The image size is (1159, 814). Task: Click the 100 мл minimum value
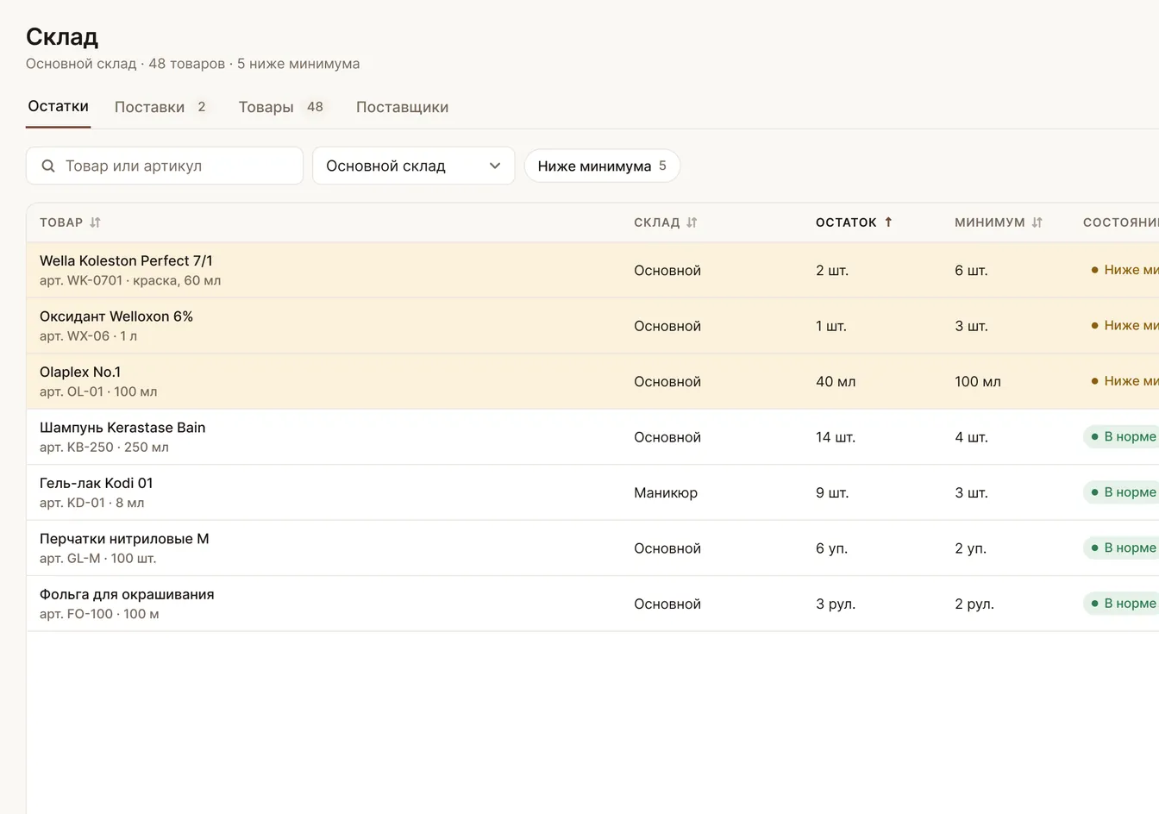[978, 381]
